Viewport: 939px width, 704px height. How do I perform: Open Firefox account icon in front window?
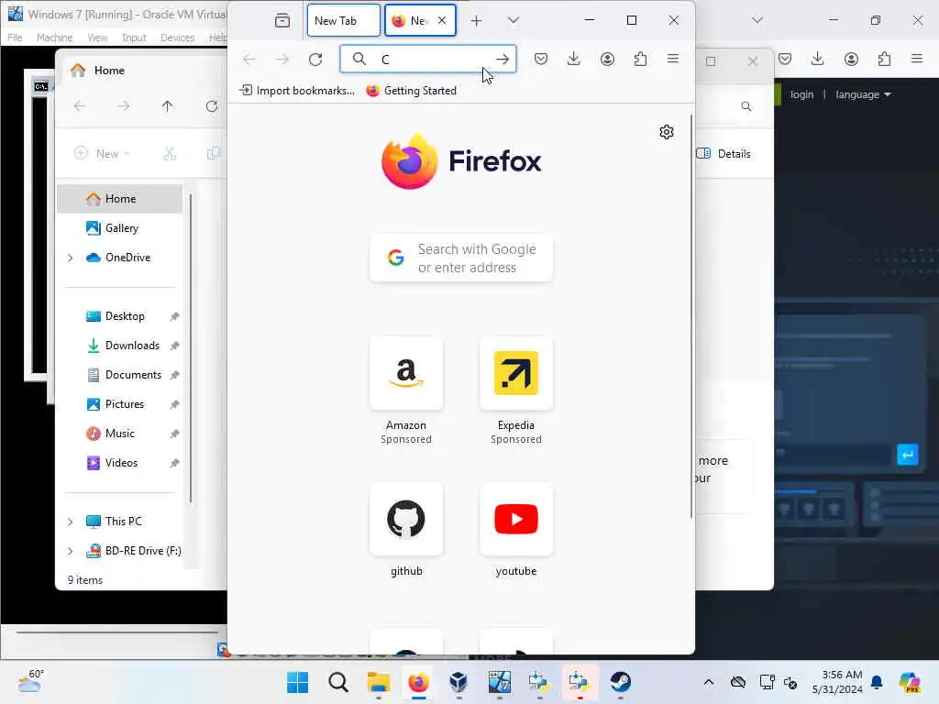(607, 59)
